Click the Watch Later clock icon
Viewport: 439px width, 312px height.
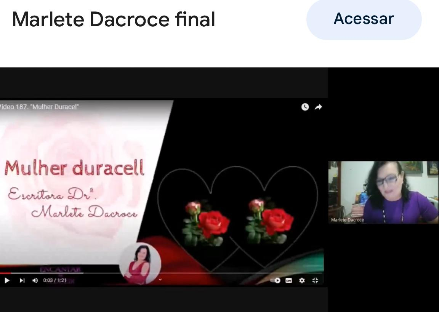[305, 107]
